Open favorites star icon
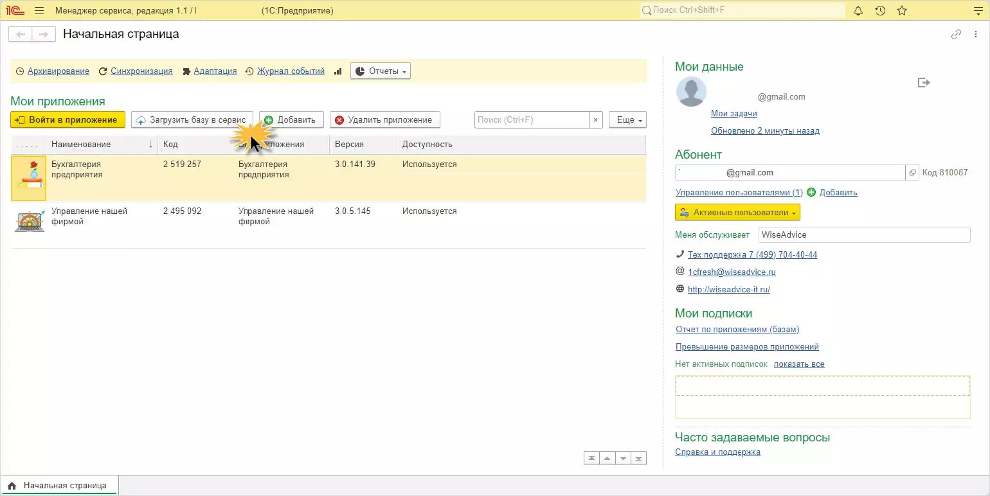 coord(902,11)
